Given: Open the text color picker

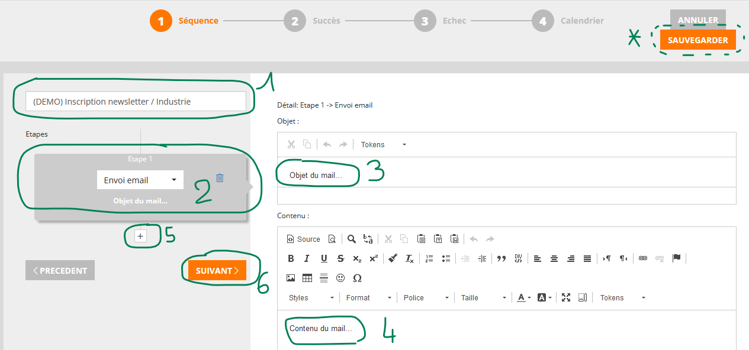Looking at the screenshot, I should pos(525,297).
